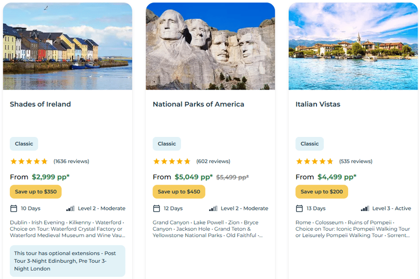Click Classic tag on Italian Vistas card

[x=309, y=143]
